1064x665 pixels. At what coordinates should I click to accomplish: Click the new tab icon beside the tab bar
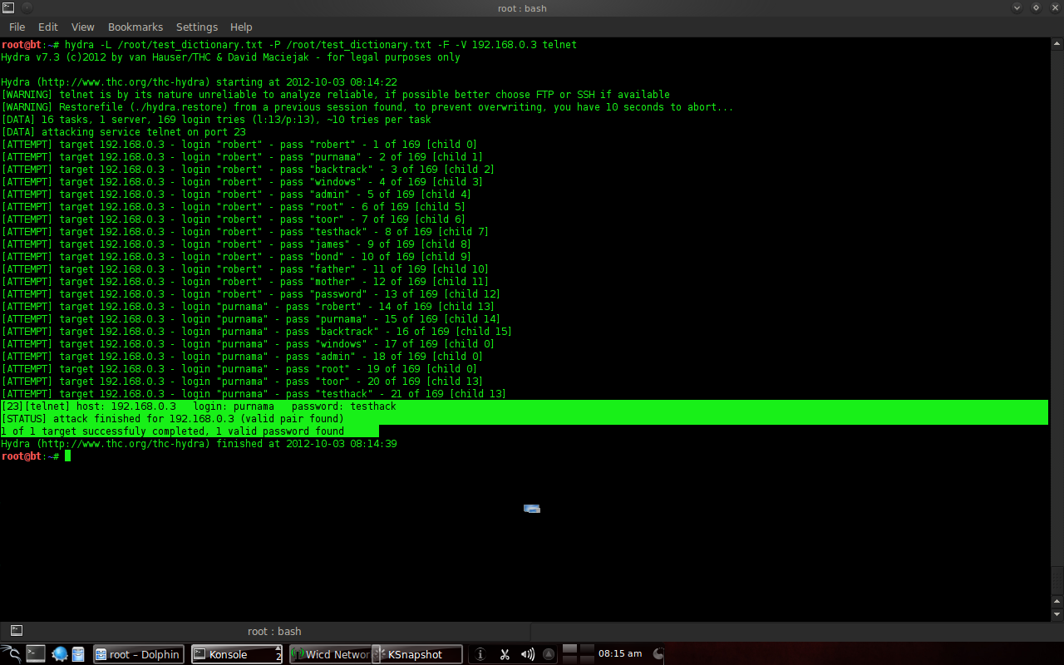tap(16, 631)
